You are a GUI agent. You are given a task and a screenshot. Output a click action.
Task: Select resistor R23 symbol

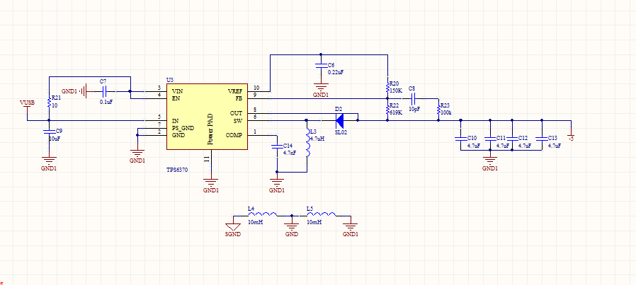(438, 110)
